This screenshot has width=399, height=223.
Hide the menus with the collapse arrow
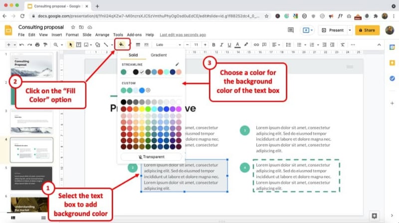[x=379, y=45]
